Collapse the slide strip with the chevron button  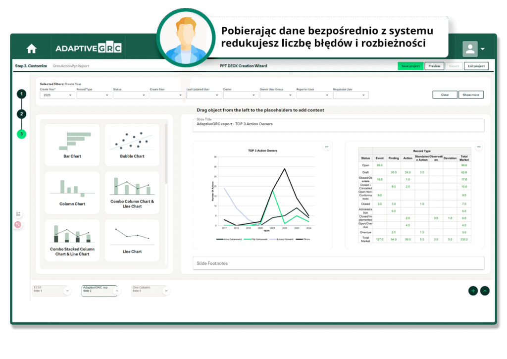[x=485, y=291]
